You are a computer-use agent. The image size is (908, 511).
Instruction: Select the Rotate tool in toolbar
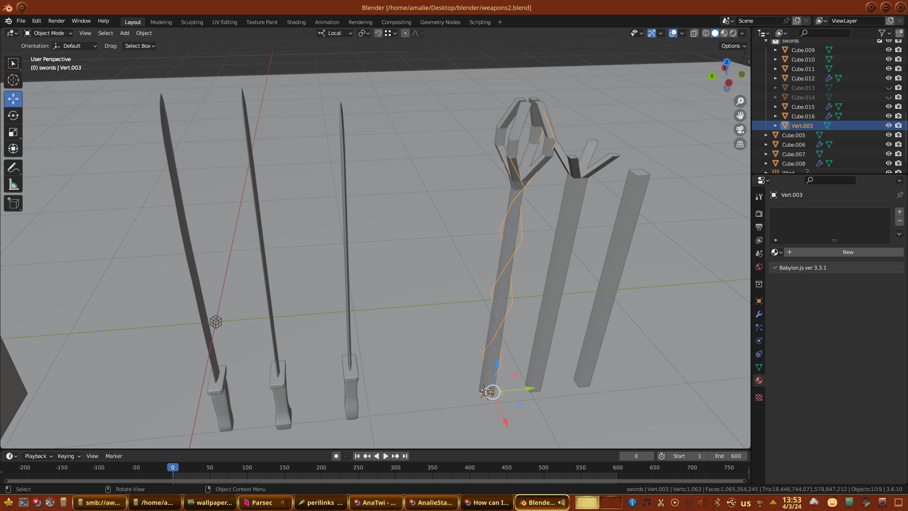[13, 115]
